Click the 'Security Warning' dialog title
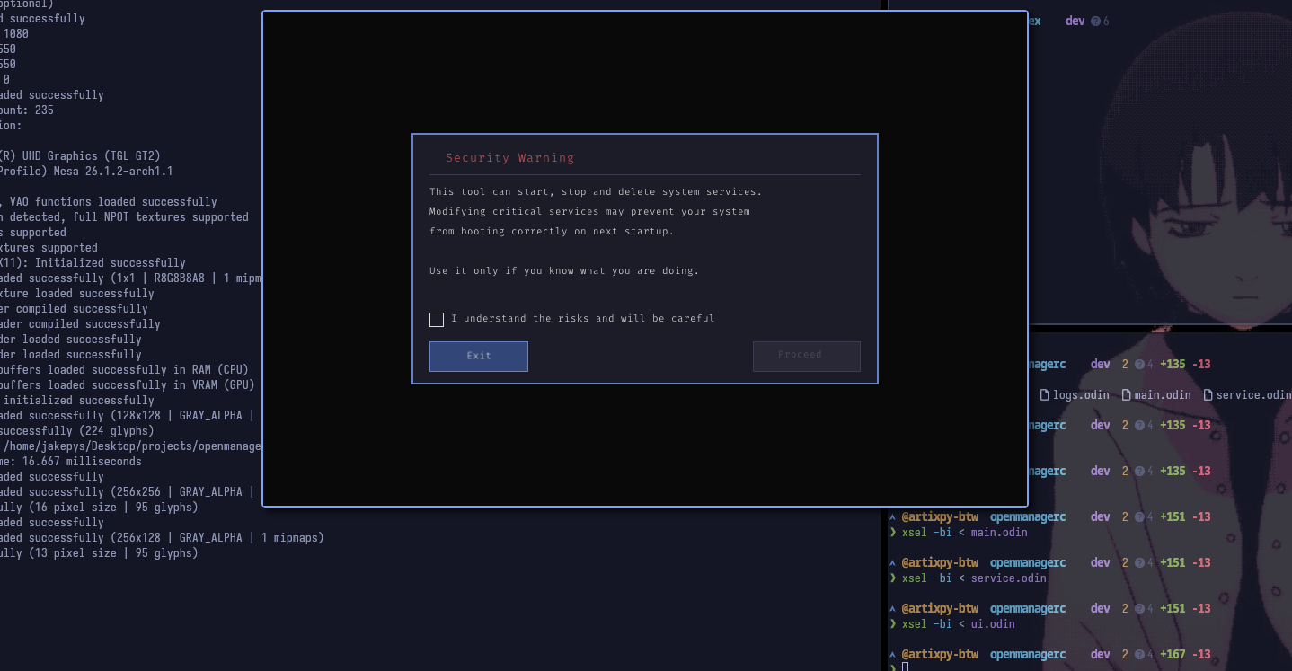The height and width of the screenshot is (671, 1292). (509, 158)
